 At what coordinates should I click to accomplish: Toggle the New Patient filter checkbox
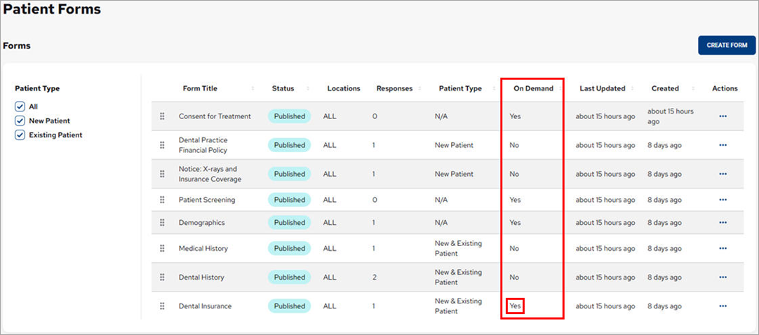click(20, 121)
